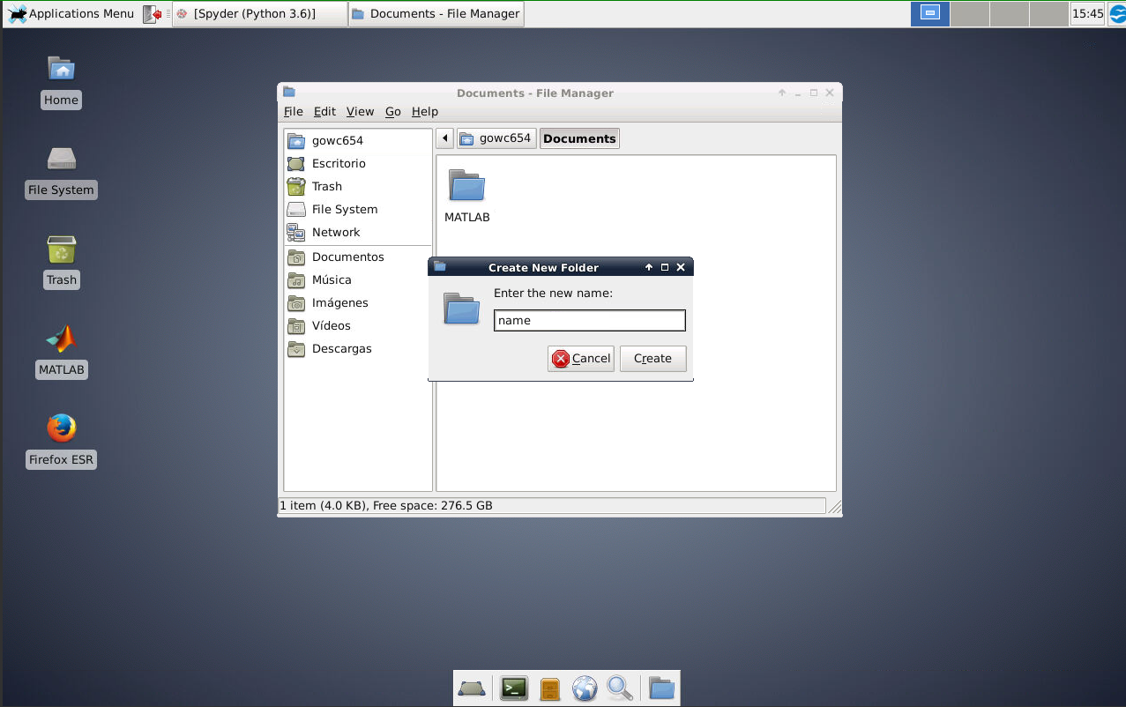The height and width of the screenshot is (707, 1126).
Task: Open File System in the sidebar
Action: 358,209
